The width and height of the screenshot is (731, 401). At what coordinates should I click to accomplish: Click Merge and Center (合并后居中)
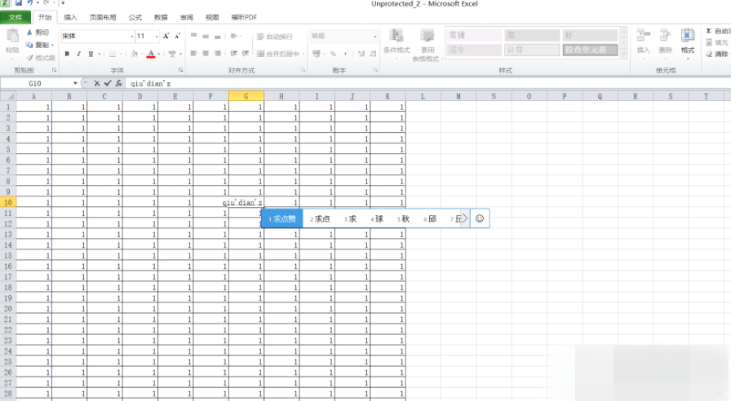coord(278,54)
